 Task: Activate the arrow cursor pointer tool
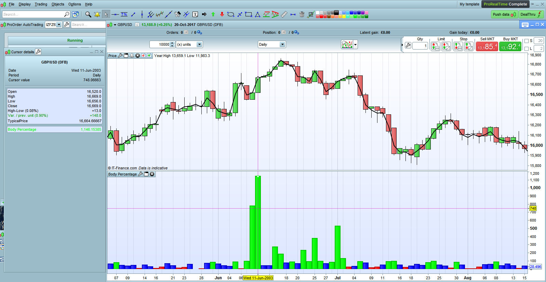click(x=106, y=14)
